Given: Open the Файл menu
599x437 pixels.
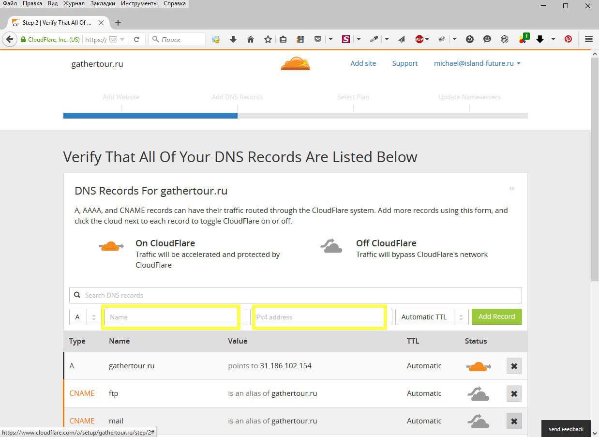Looking at the screenshot, I should 10,3.
